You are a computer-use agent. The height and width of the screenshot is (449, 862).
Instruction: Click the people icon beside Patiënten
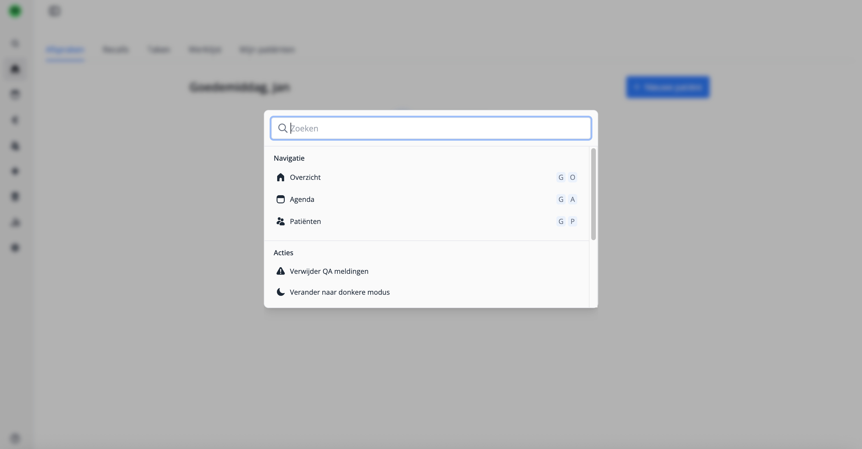(x=280, y=221)
